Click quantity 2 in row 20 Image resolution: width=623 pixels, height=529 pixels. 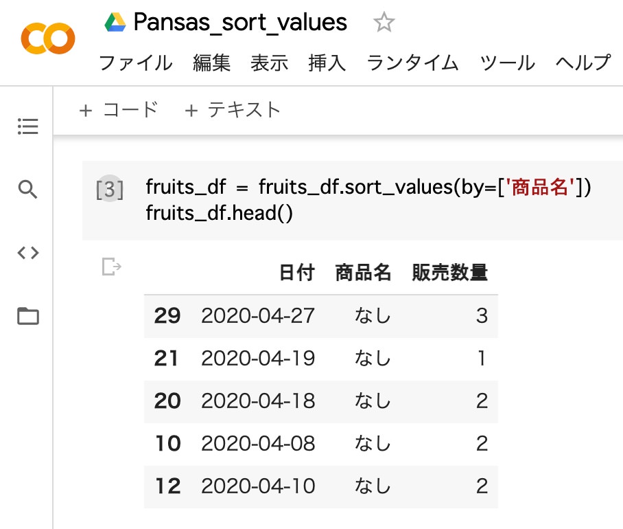click(482, 401)
